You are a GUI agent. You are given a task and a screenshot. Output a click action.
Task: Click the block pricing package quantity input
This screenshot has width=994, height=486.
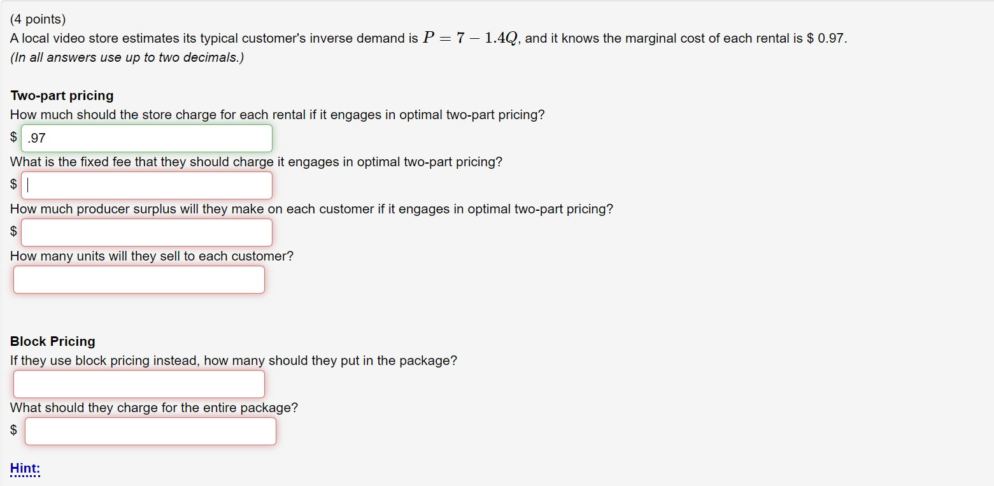tap(139, 383)
